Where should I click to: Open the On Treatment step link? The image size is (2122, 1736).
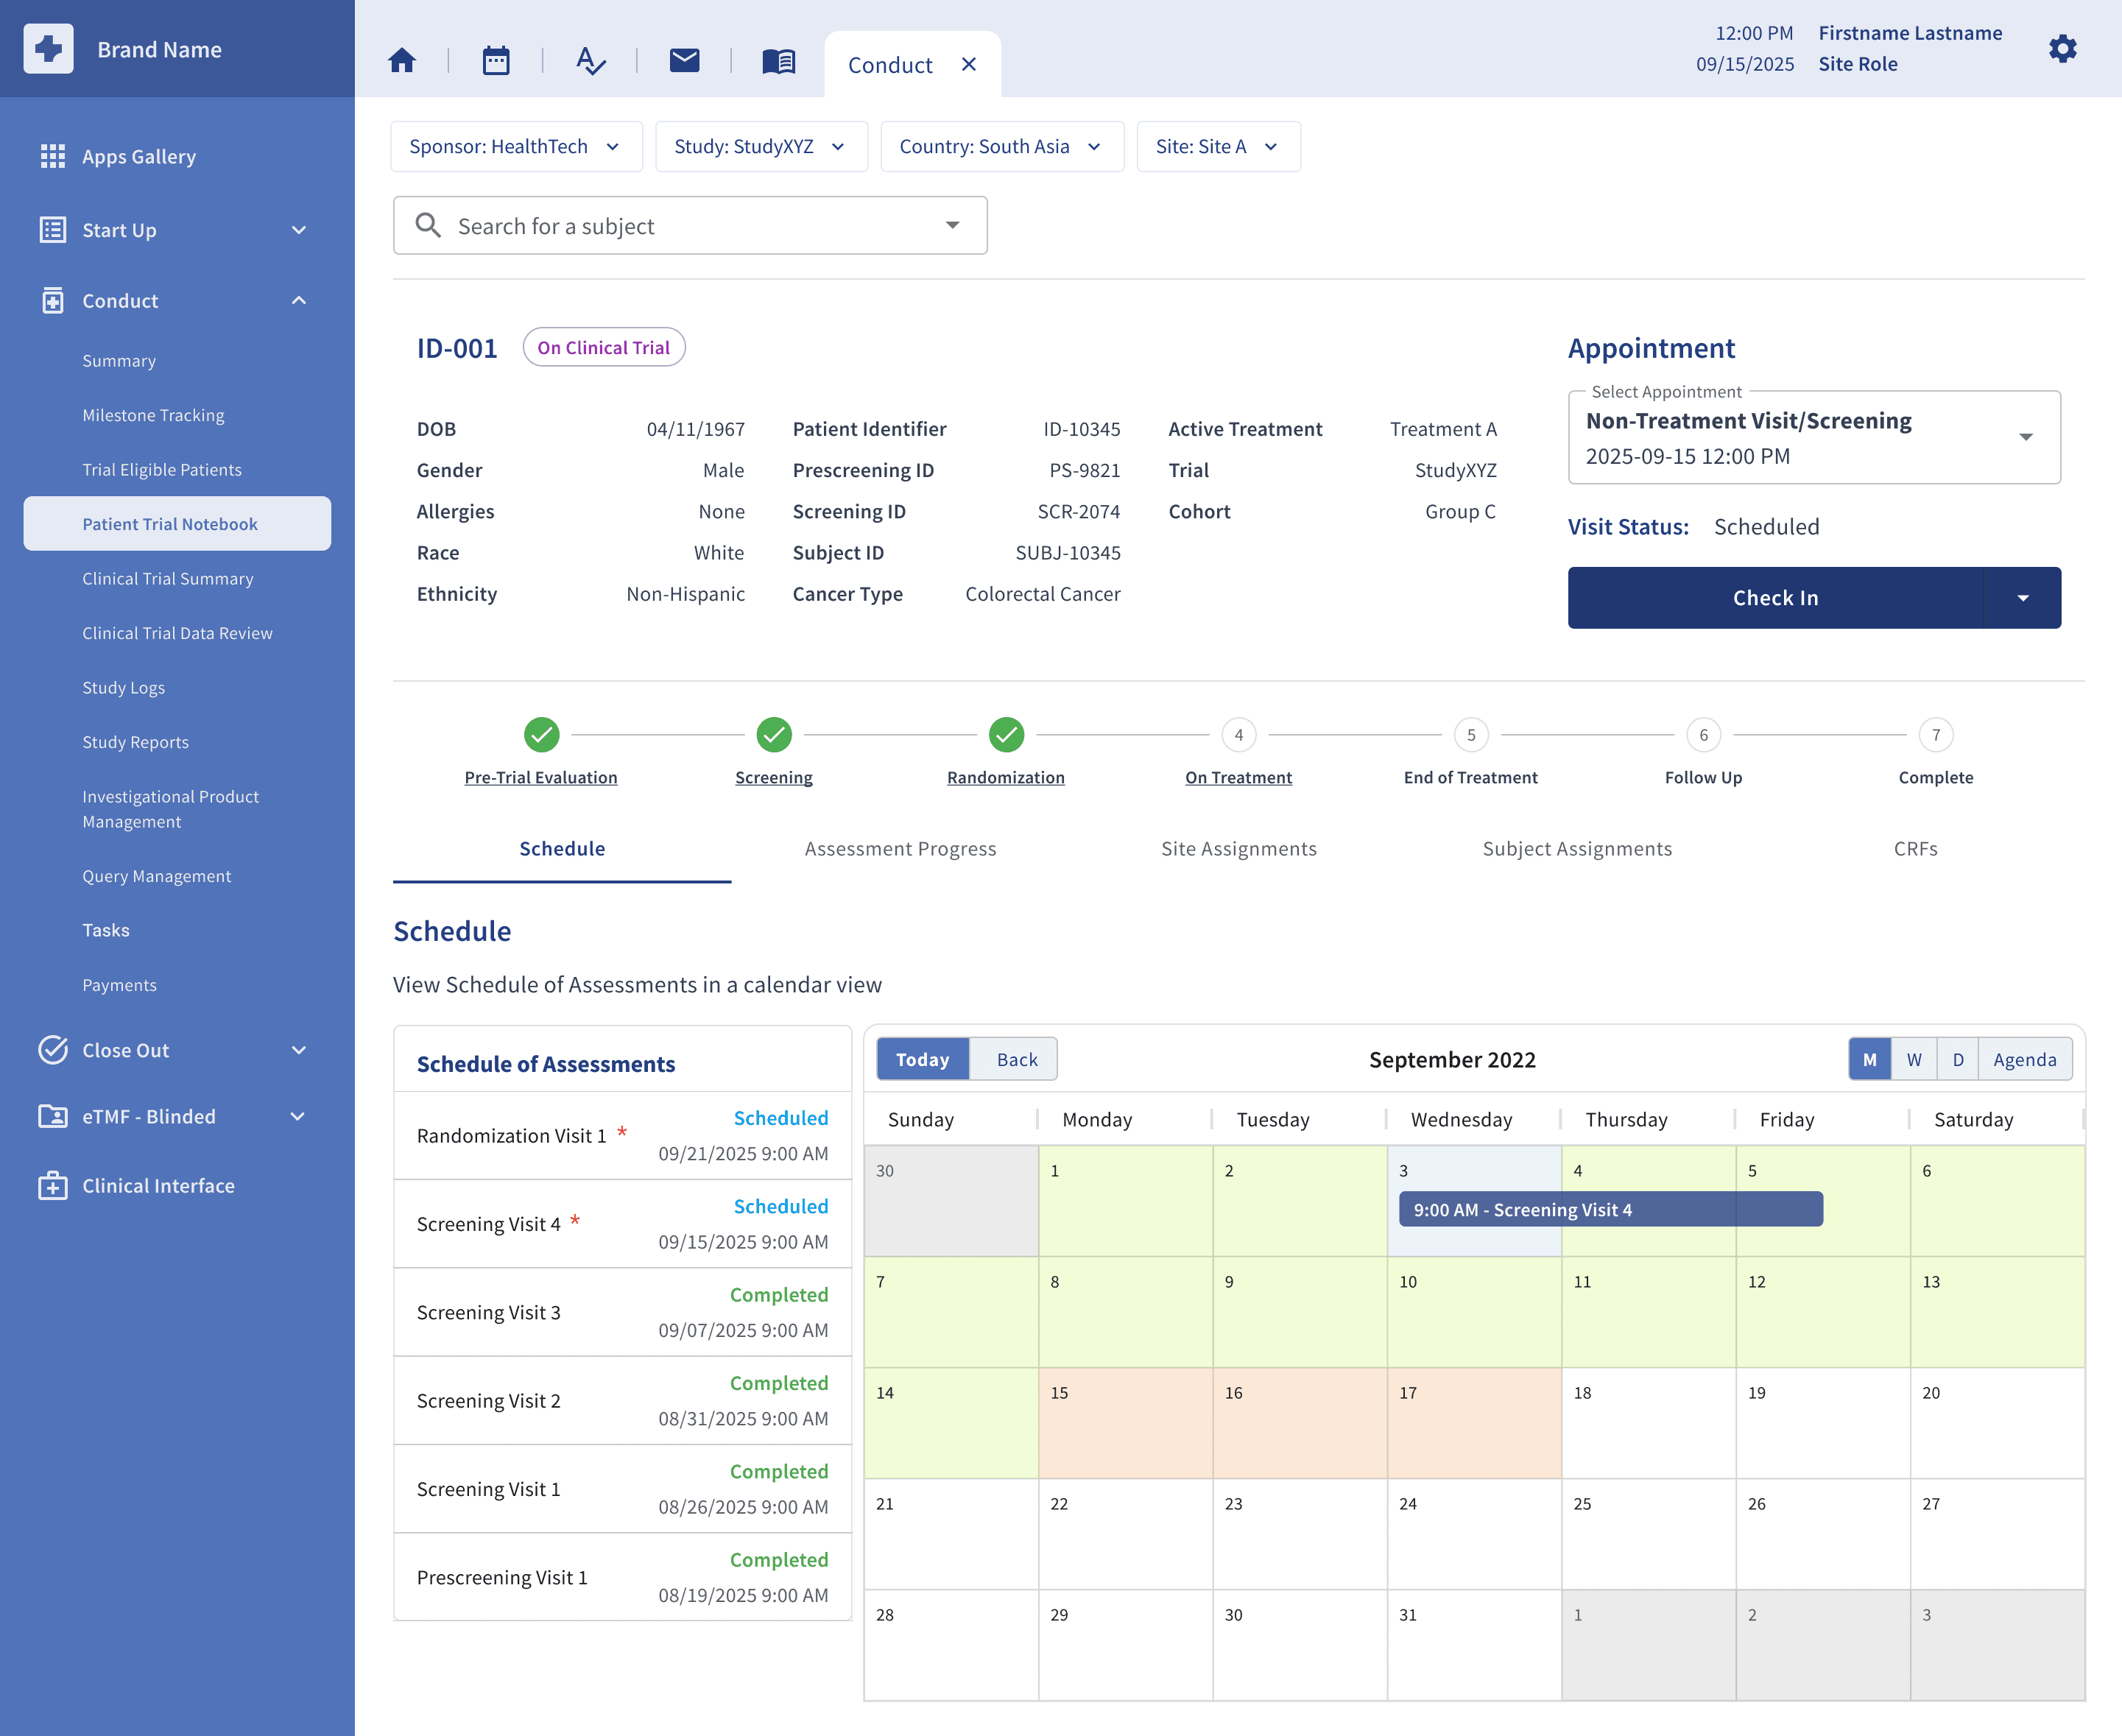[x=1238, y=777]
